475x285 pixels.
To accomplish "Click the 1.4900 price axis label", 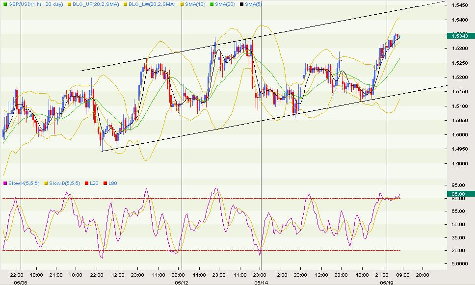I will coord(459,164).
